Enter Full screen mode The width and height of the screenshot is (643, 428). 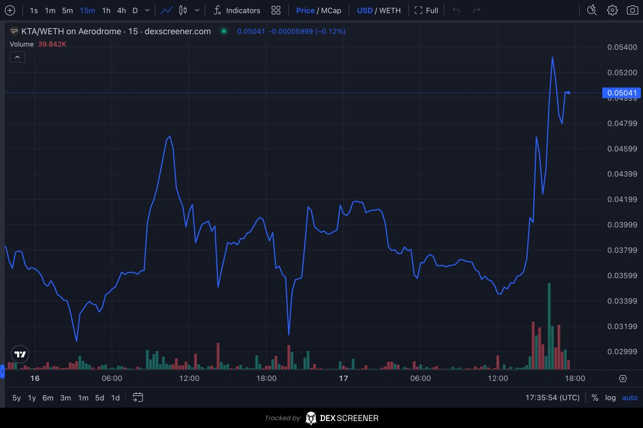[427, 10]
